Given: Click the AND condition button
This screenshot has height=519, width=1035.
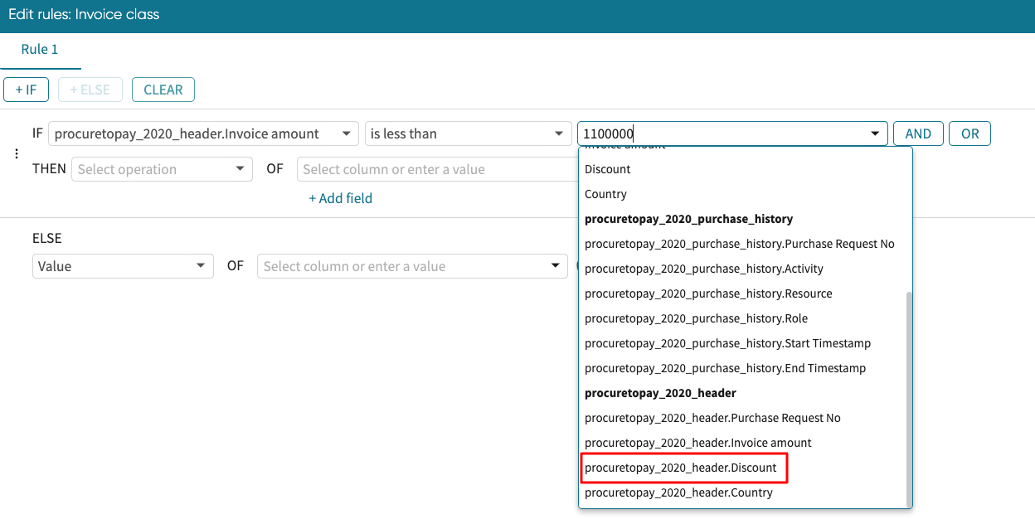Looking at the screenshot, I should coord(918,133).
